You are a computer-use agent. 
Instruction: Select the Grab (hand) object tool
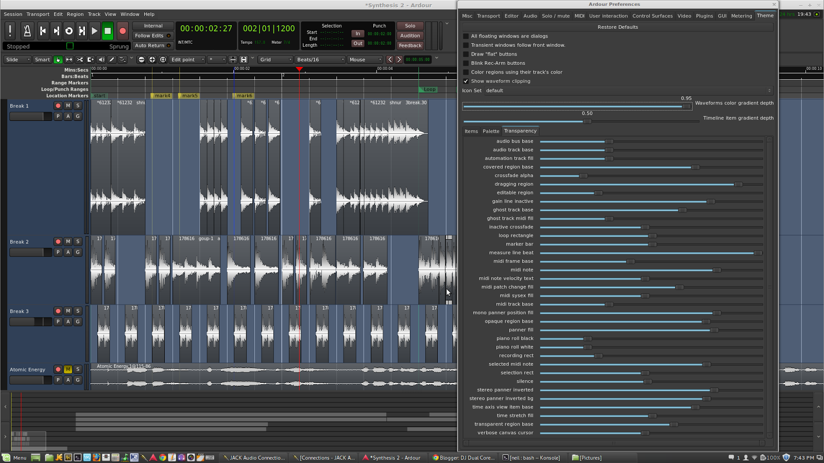point(58,60)
